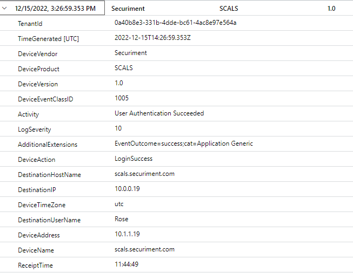This screenshot has height=273, width=353.
Task: Select the TenantId field label
Action: (x=30, y=24)
